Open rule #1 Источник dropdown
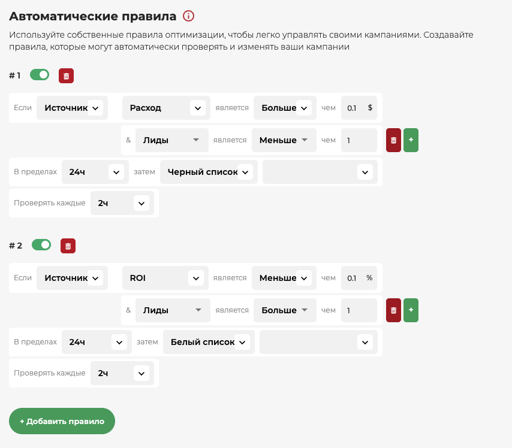 pos(72,108)
